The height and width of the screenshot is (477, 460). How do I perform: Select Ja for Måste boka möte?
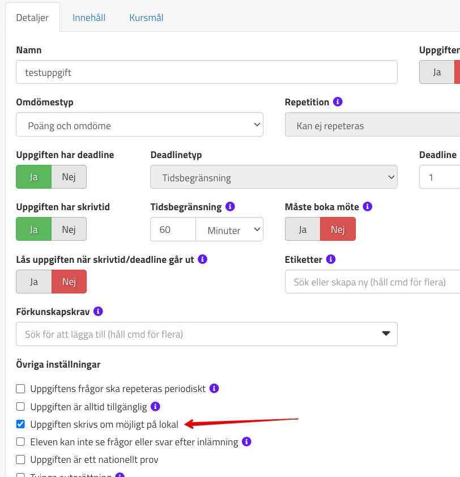pyautogui.click(x=303, y=229)
